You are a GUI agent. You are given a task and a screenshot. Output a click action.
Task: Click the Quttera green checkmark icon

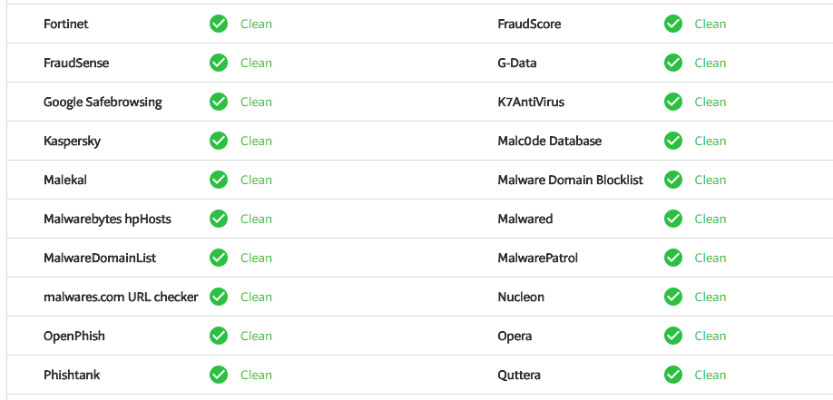click(x=673, y=375)
